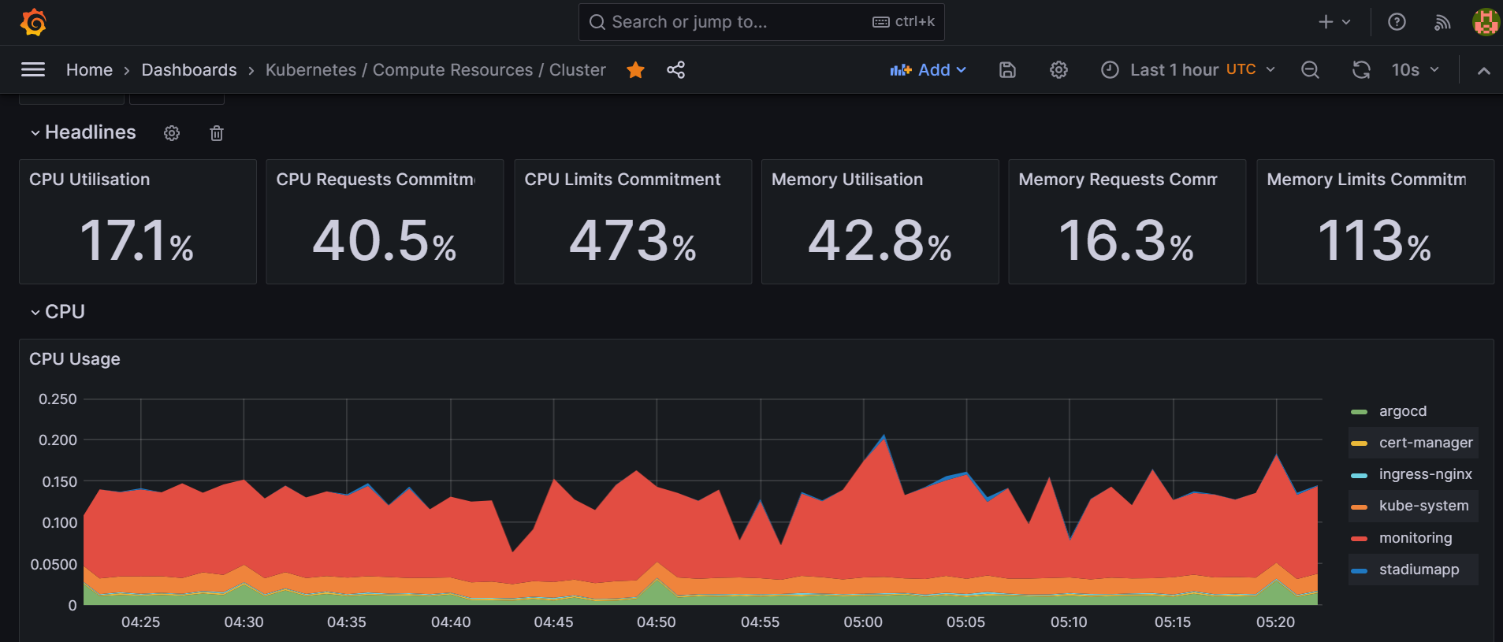Open the Add panel dropdown
Screen dimensions: 1503x642
click(x=928, y=70)
